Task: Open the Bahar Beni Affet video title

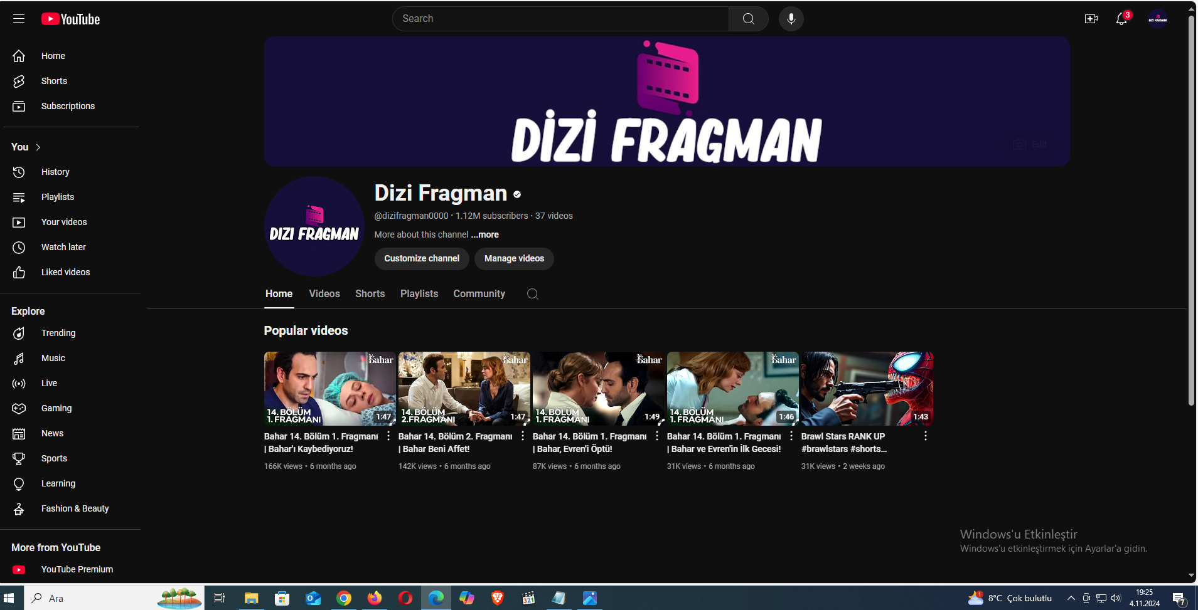Action: [456, 443]
